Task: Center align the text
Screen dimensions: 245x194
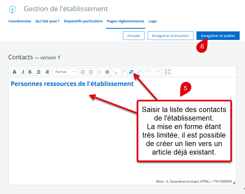Action: pos(39,72)
